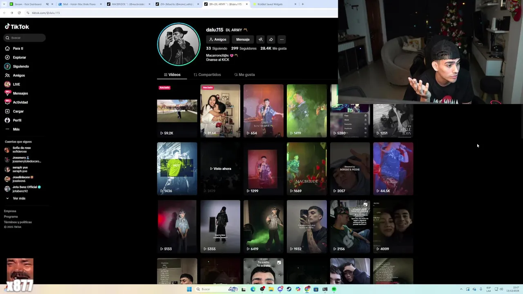
Task: Open the Programa footer link
Action: tap(11, 216)
